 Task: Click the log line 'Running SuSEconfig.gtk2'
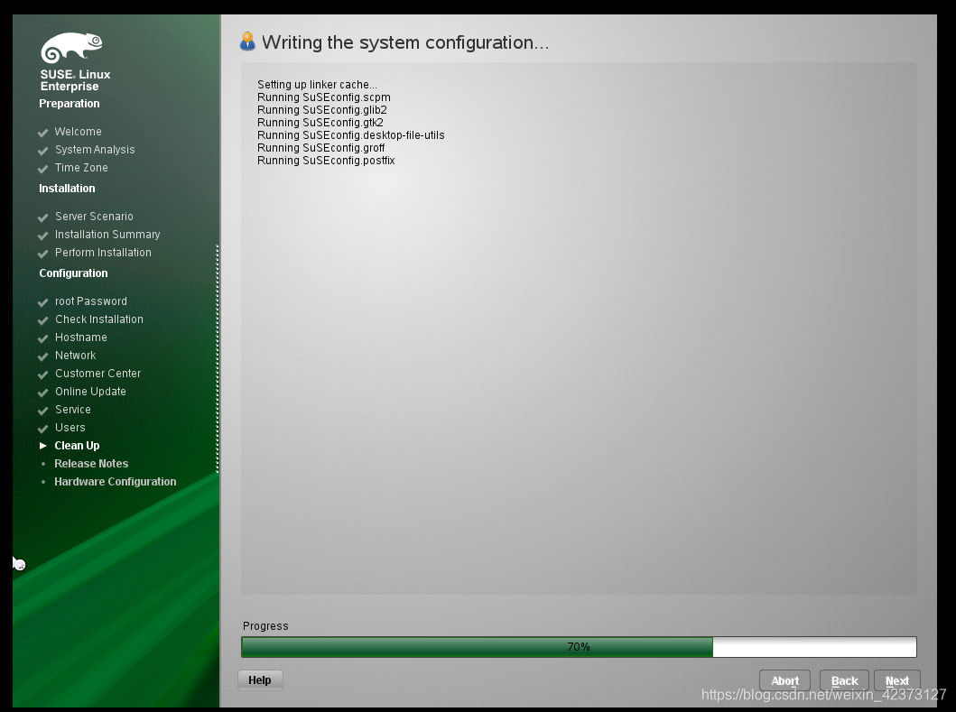tap(320, 123)
